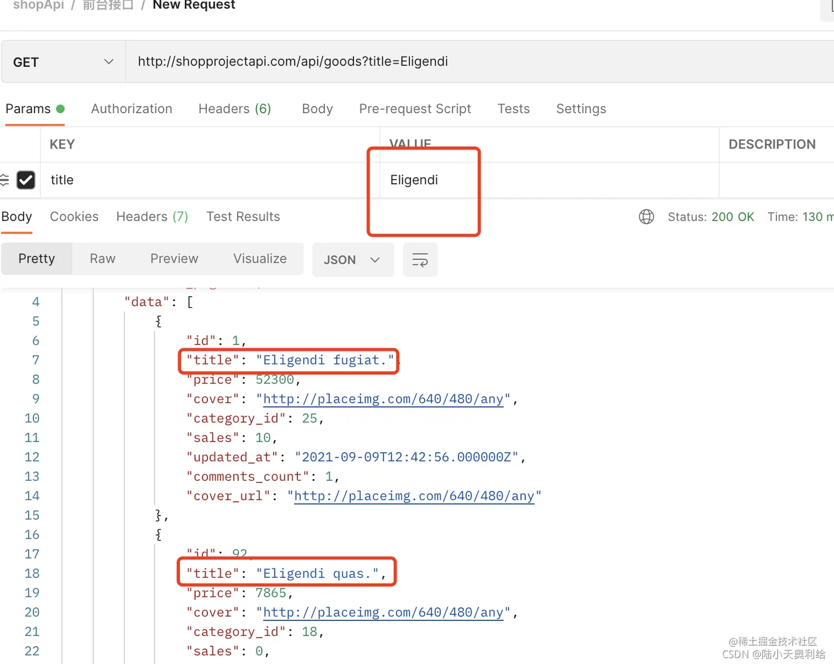Open the request Headers (6) tab
The height and width of the screenshot is (664, 834).
click(234, 109)
